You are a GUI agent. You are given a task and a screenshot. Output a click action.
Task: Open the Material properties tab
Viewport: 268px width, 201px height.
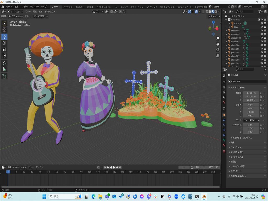[224, 145]
